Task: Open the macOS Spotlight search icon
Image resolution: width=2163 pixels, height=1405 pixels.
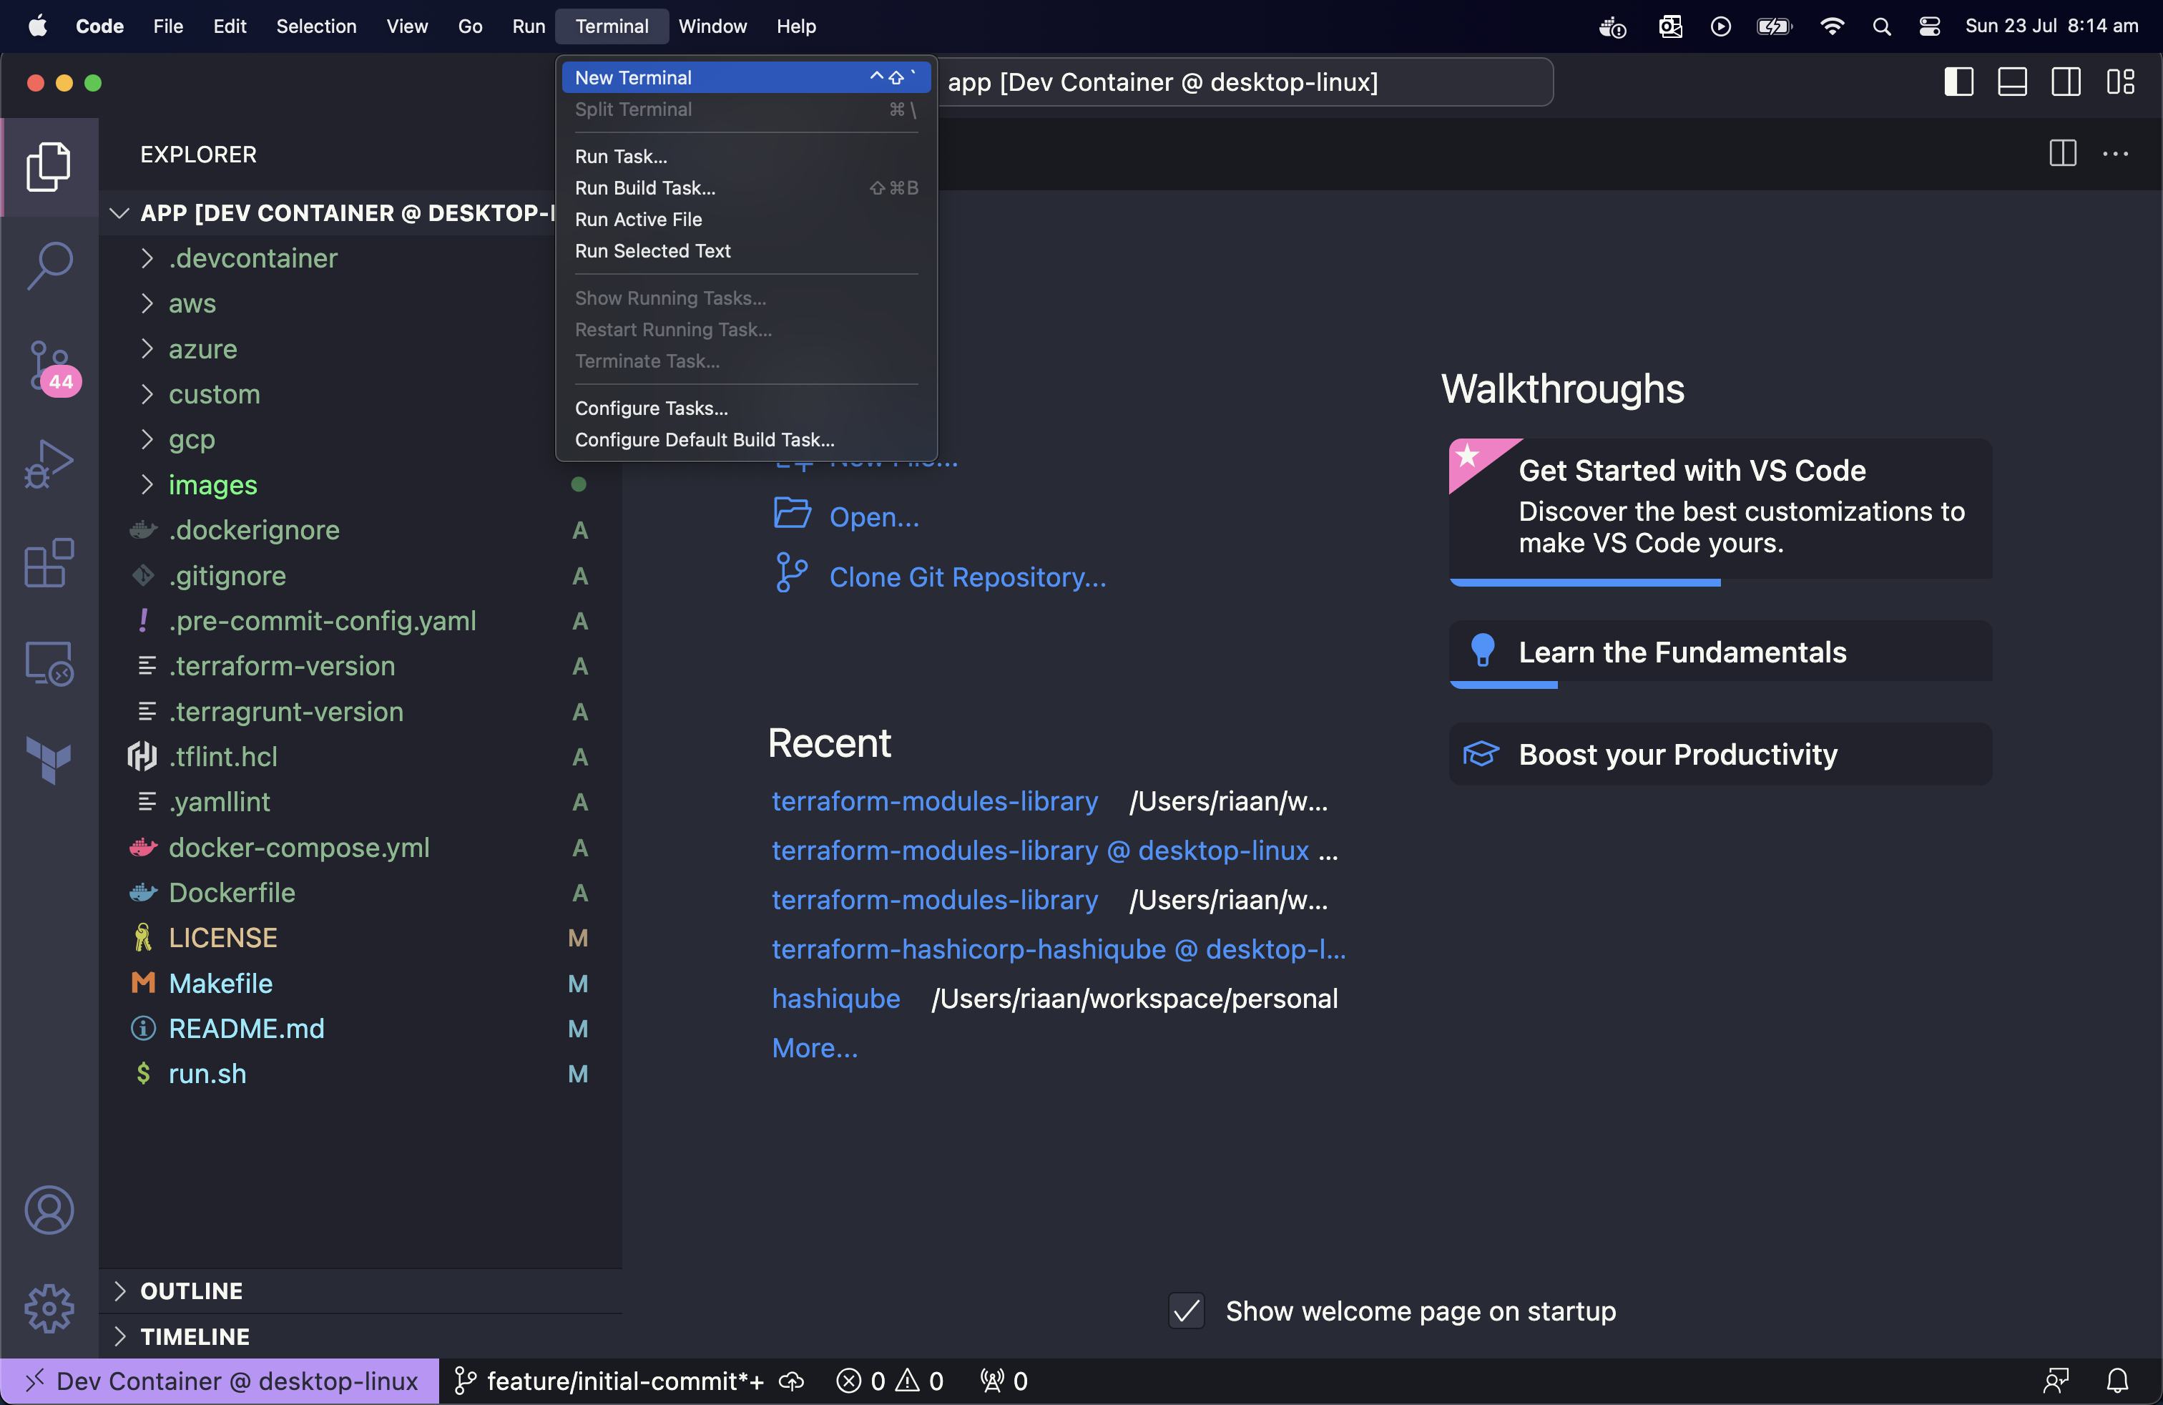Action: pos(1881,26)
